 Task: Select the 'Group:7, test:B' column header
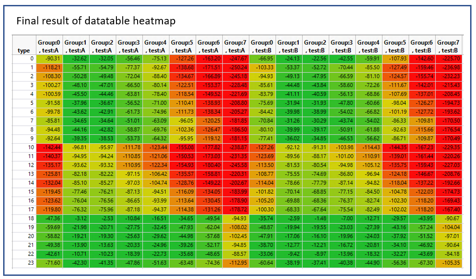pyautogui.click(x=448, y=46)
